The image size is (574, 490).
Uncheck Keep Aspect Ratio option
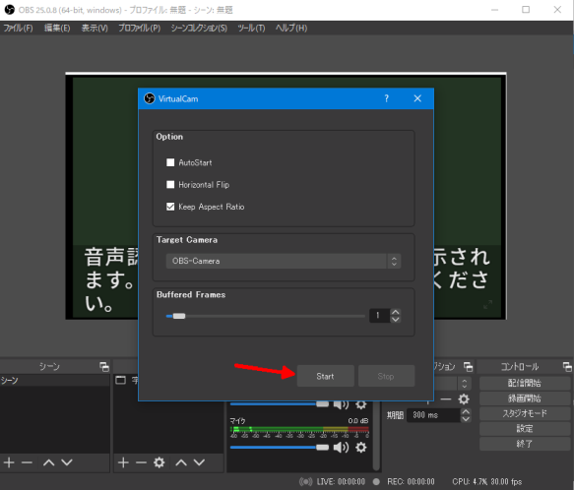(170, 207)
